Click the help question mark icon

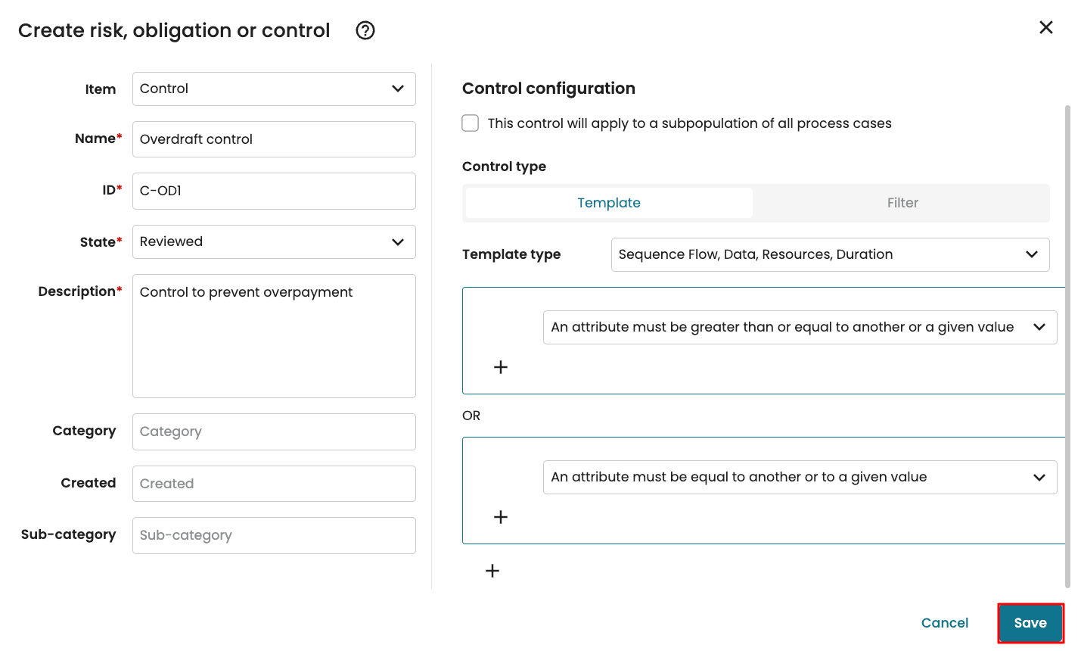point(365,30)
